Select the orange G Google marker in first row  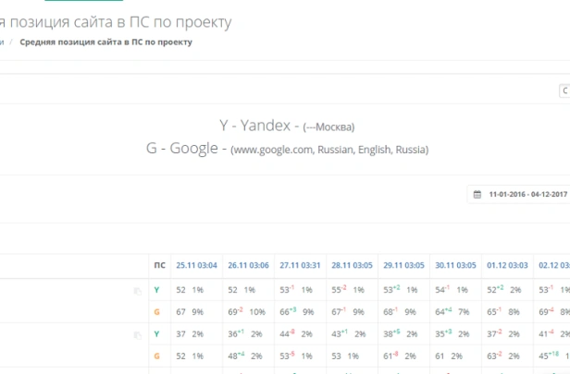156,312
